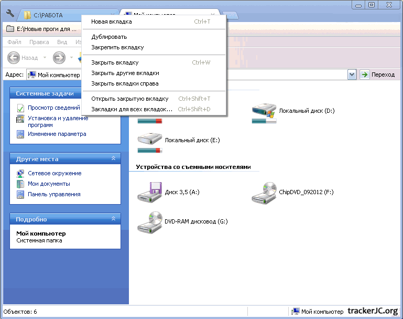403x319 pixels.
Task: Select the Диск 3,5 (A:) floppy icon
Action: click(x=149, y=192)
